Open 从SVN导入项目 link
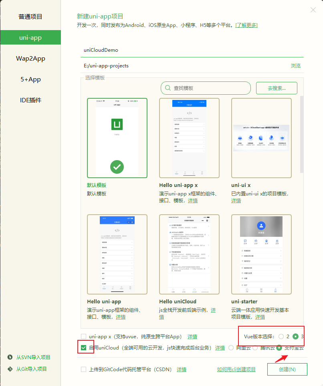The image size is (323, 386). tap(33, 357)
